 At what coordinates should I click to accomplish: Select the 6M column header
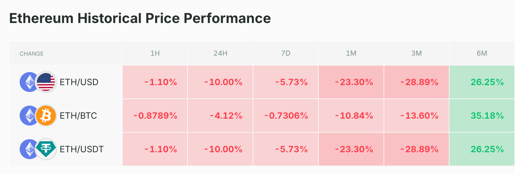click(482, 53)
